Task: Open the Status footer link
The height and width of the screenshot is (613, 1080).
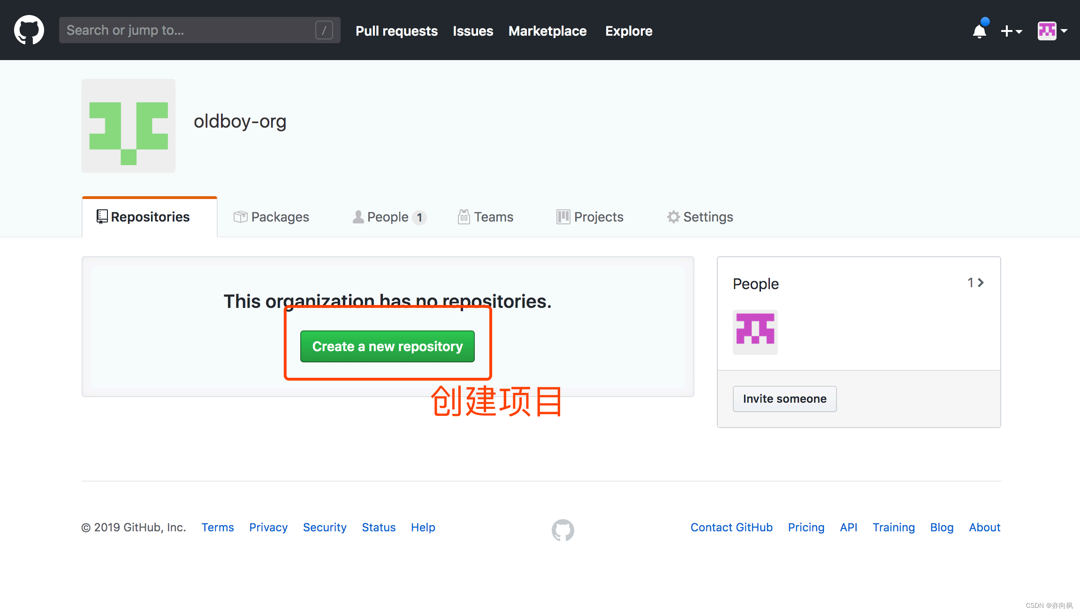Action: [x=379, y=528]
